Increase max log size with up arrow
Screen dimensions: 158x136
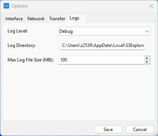pyautogui.click(x=147, y=58)
